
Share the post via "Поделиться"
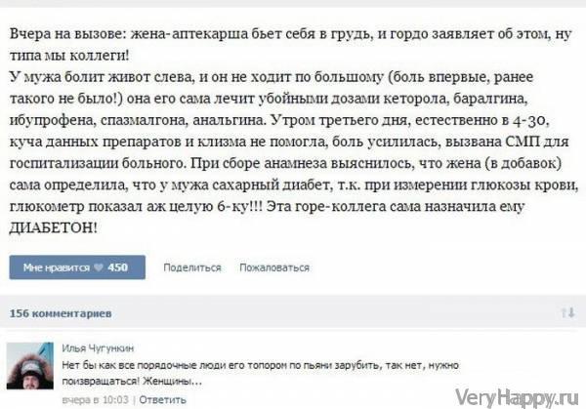point(192,267)
